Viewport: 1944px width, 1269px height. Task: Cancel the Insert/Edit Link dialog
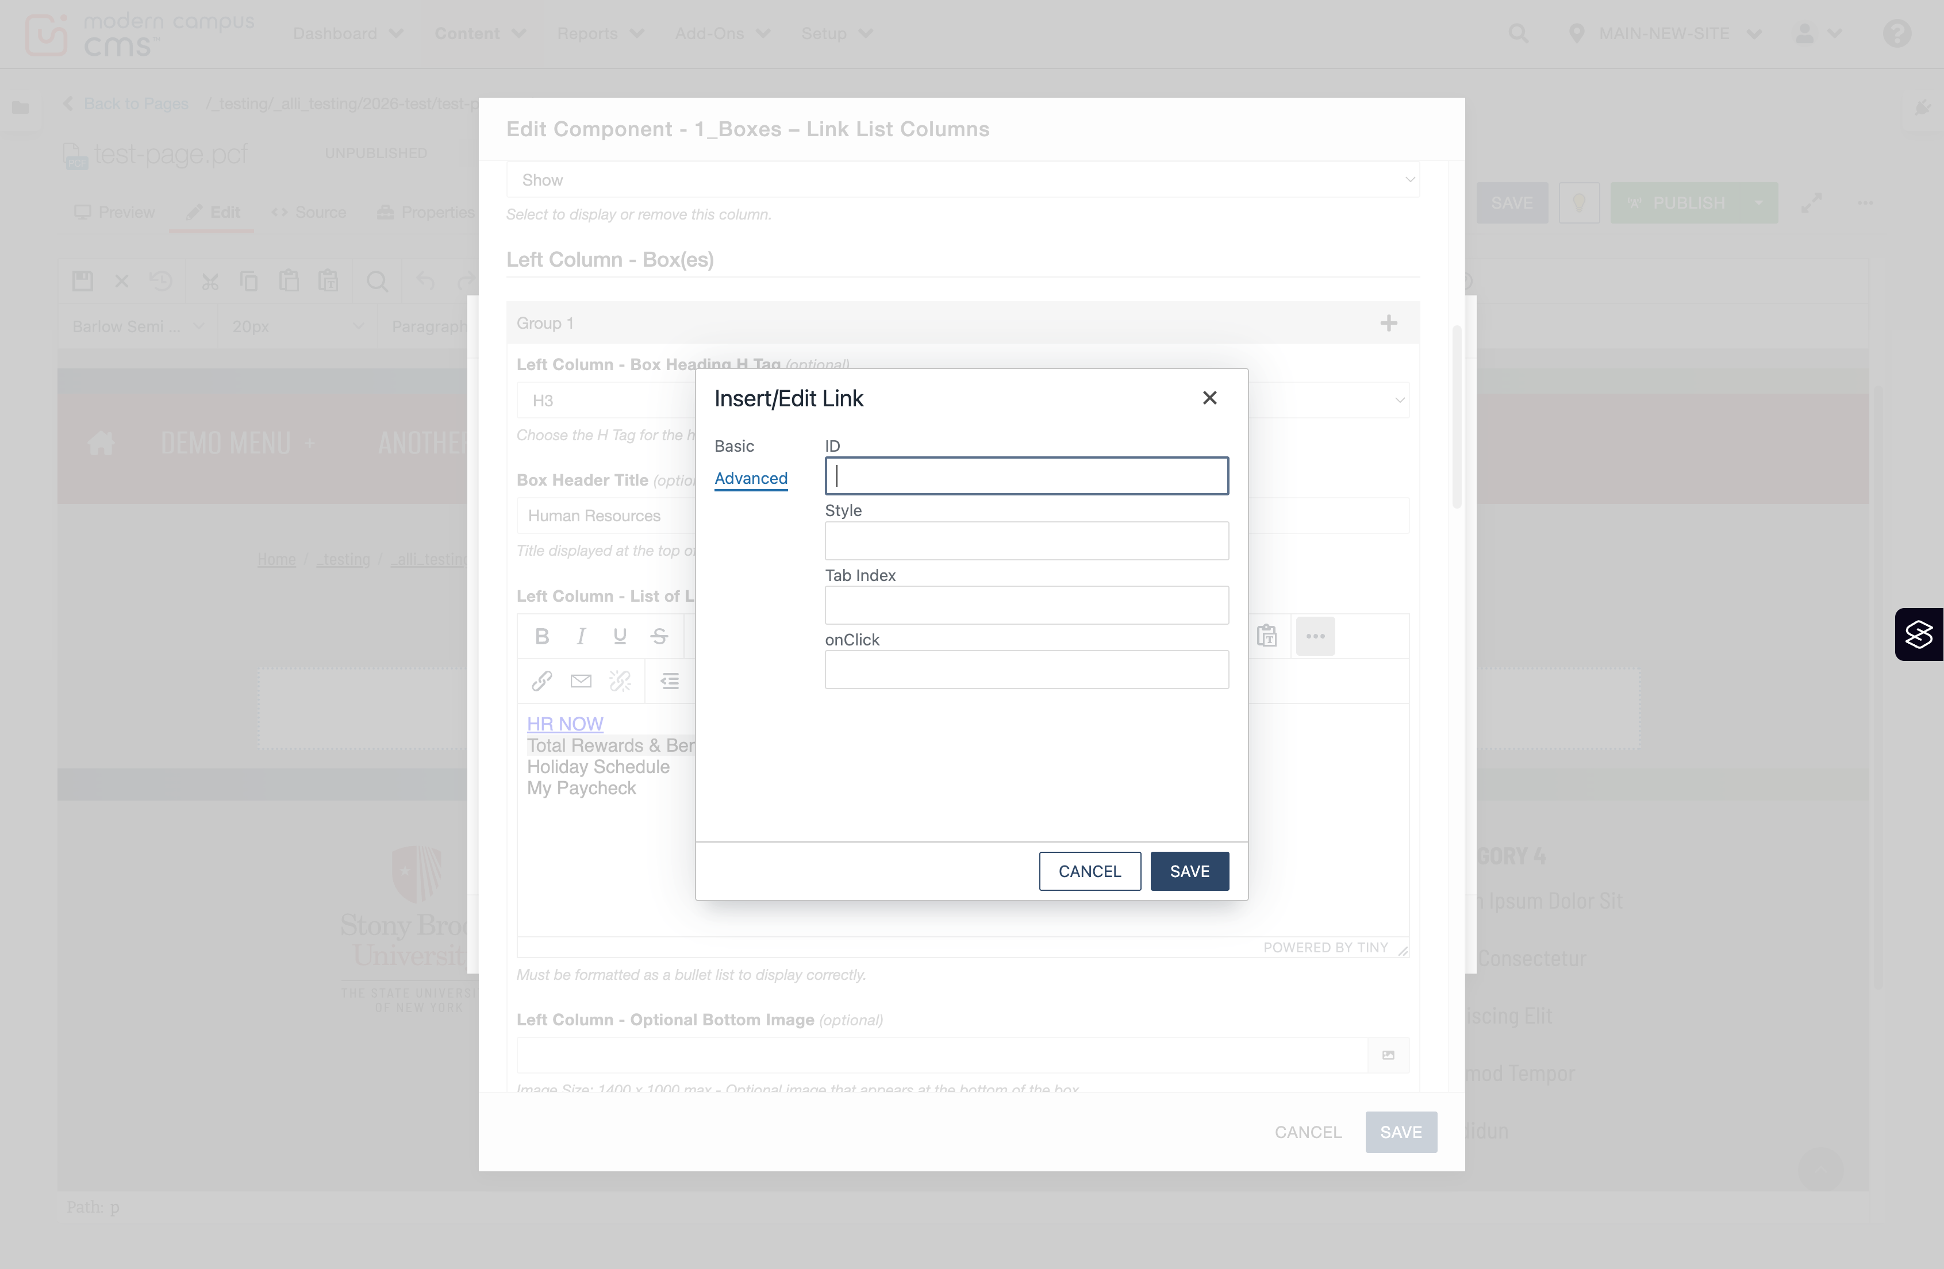pyautogui.click(x=1090, y=871)
